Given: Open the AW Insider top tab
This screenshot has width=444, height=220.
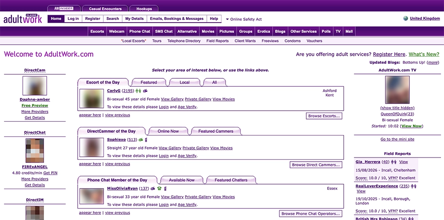Looking at the screenshot, I should point(63,8).
